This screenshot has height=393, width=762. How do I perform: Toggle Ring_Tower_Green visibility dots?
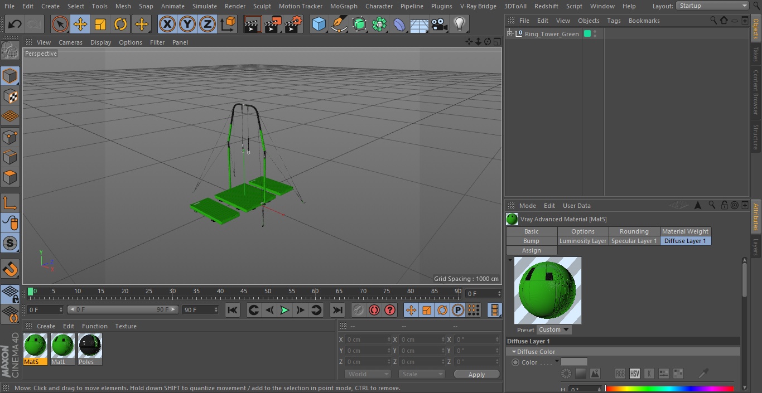[595, 34]
